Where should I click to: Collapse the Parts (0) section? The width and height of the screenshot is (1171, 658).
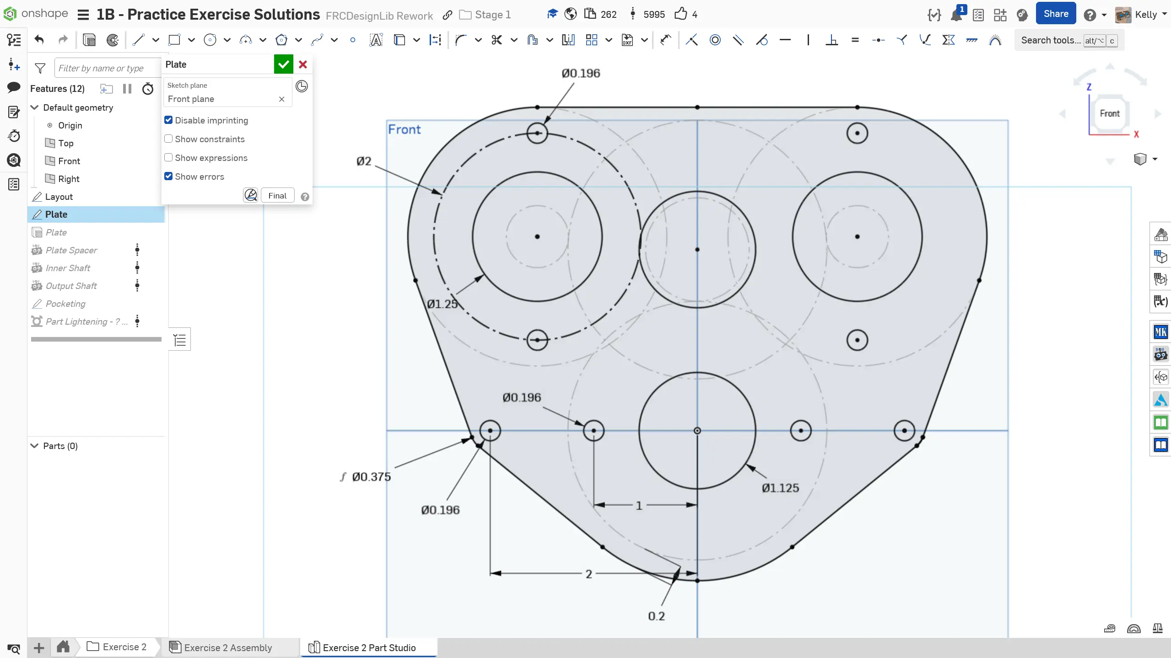tap(34, 446)
